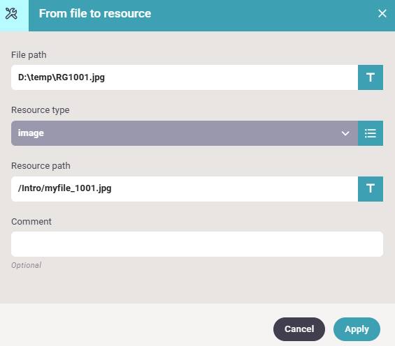Click the Comment label
This screenshot has width=395, height=346.
31,222
